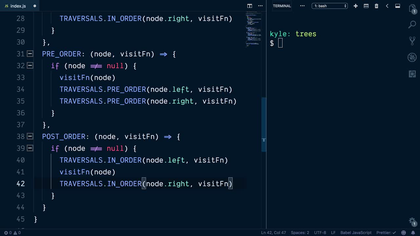Open the '1: bash' terminal dropdown
The image size is (420, 236).
329,6
